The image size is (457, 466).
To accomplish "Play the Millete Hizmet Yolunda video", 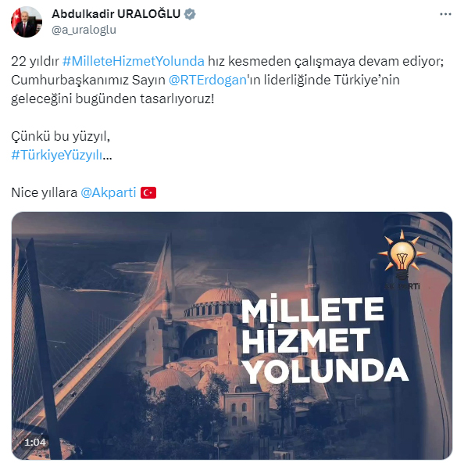I will [x=231, y=336].
